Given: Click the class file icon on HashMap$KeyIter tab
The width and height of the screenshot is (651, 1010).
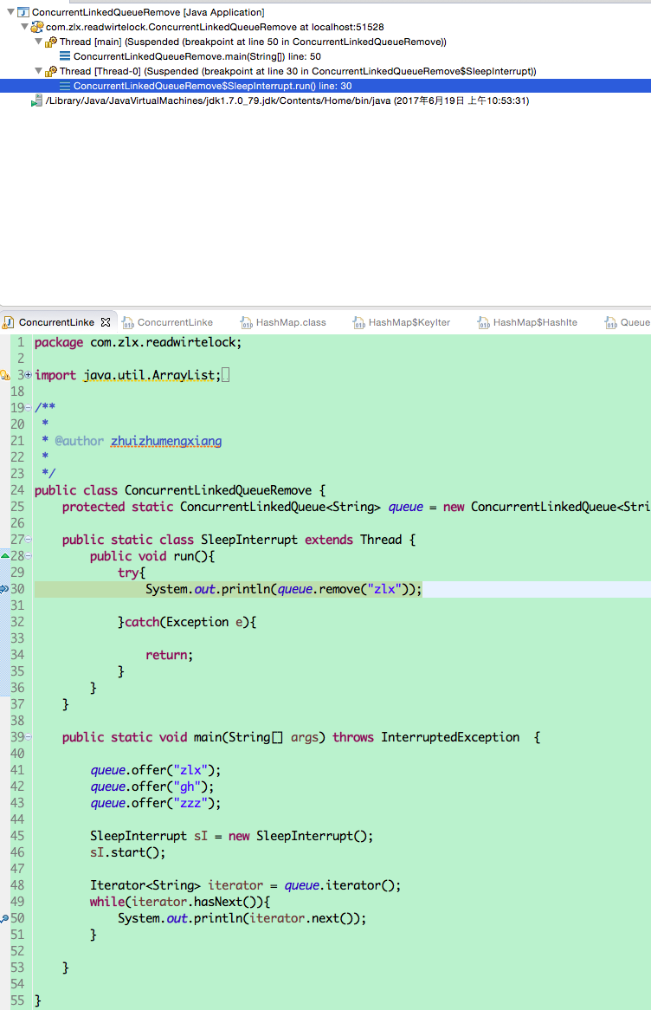Looking at the screenshot, I should 358,322.
